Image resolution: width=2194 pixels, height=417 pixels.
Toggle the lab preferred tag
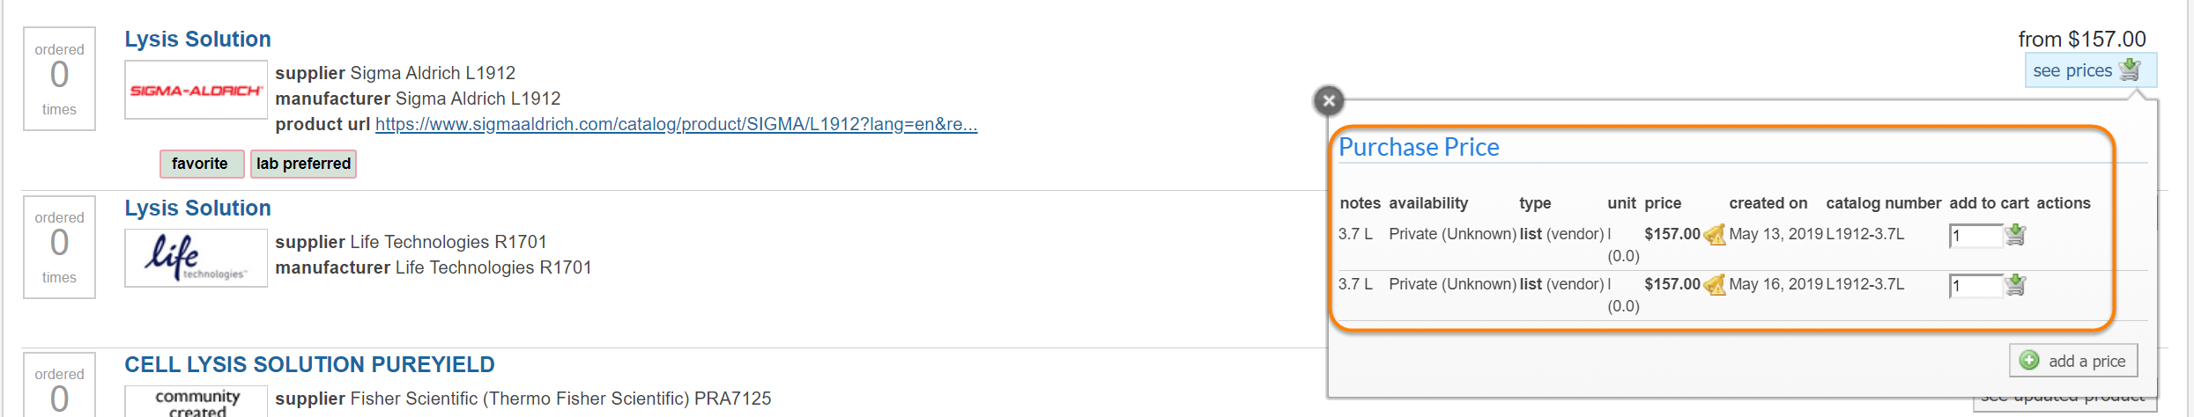pyautogui.click(x=303, y=164)
